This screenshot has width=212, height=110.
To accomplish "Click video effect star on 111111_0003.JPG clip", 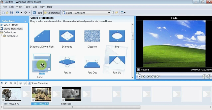I will point(3,100).
